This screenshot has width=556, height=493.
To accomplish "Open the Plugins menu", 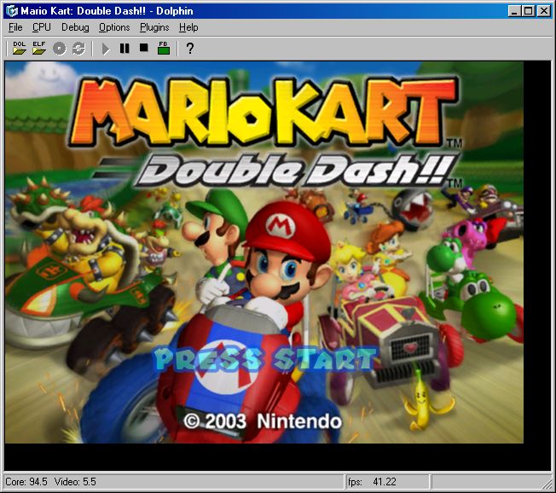I will pos(154,27).
